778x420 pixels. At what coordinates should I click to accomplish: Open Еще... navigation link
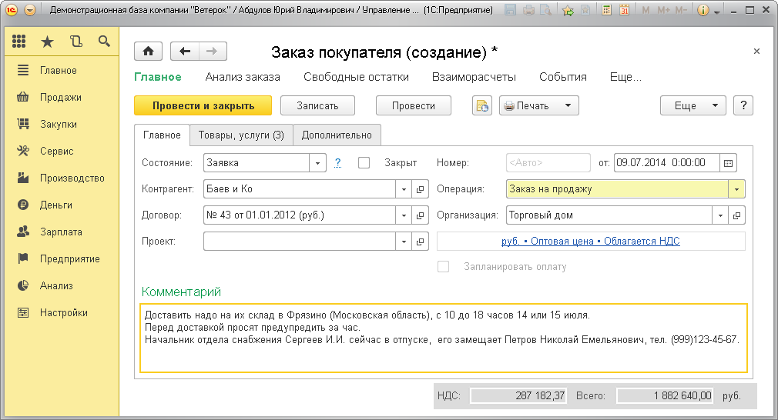click(x=625, y=77)
